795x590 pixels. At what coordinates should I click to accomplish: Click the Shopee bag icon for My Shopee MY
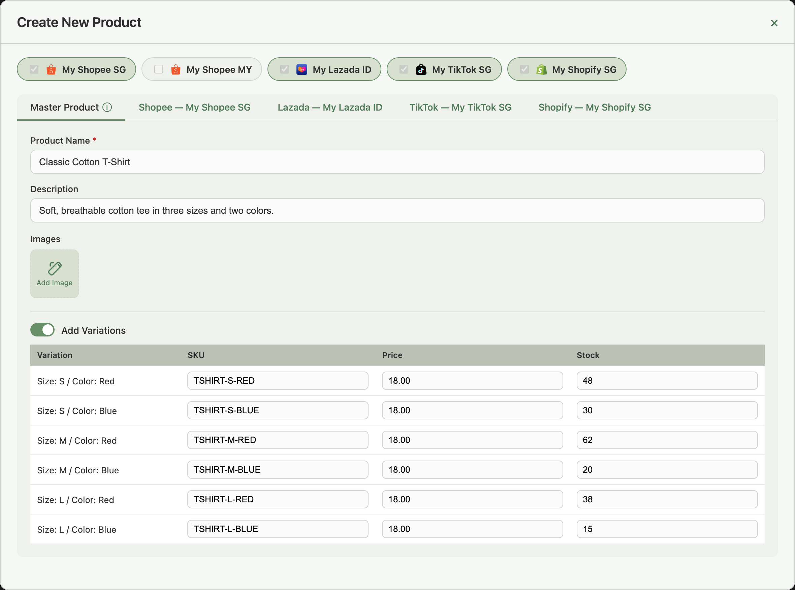[x=176, y=69]
